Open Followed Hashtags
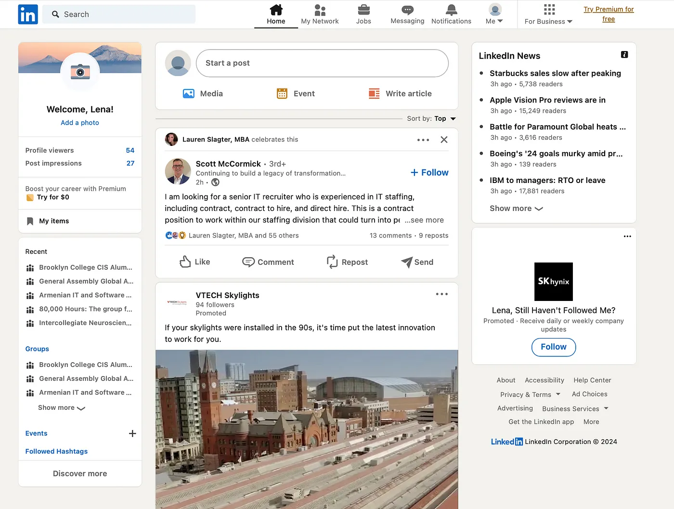 (x=56, y=451)
